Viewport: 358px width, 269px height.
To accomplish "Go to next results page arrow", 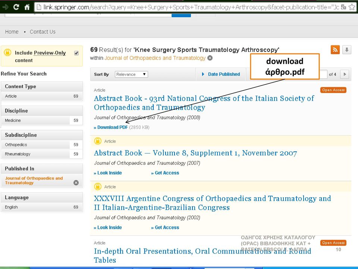I will [345, 74].
